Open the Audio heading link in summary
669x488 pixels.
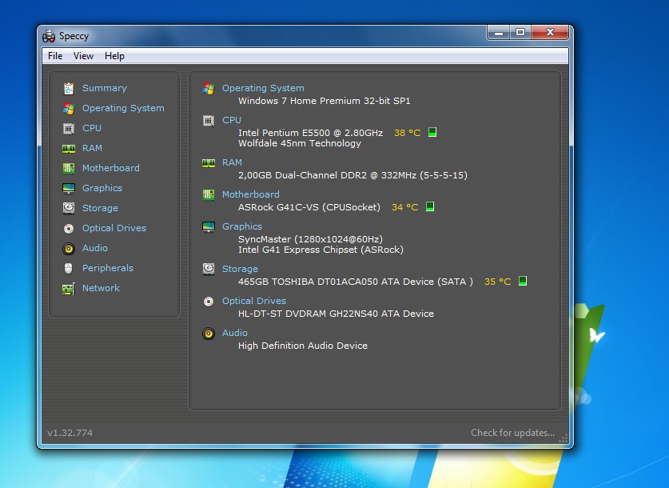(235, 333)
